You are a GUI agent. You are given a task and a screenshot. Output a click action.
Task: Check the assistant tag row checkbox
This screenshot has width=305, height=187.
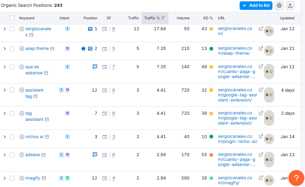click(12, 90)
